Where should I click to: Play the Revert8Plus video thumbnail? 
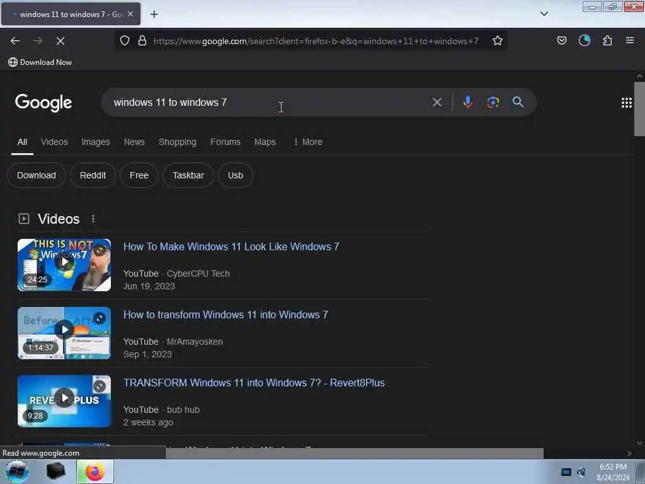[x=64, y=401]
